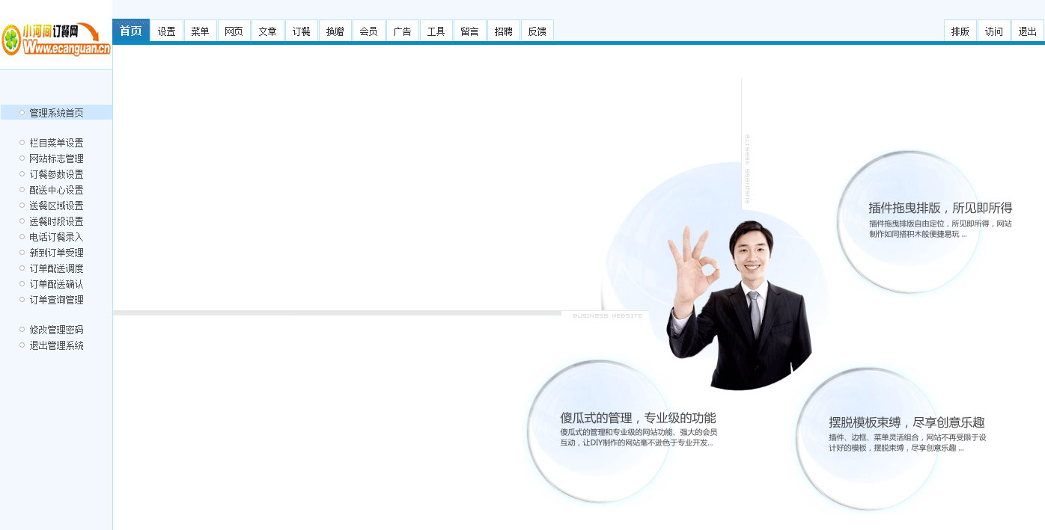This screenshot has height=530, width=1045.
Task: Go to the 文章 tab
Action: click(268, 31)
